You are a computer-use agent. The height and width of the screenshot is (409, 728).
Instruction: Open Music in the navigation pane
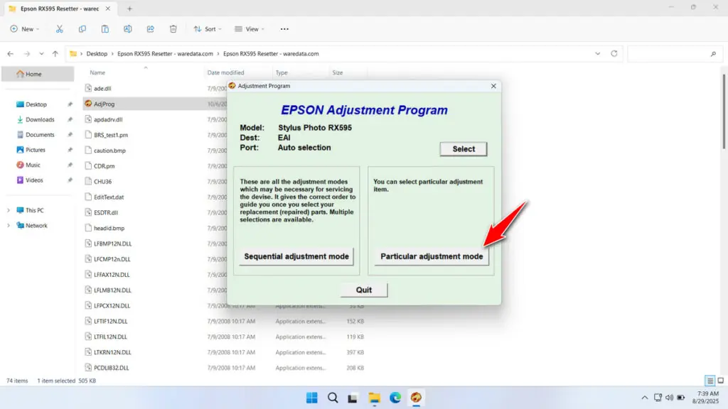pos(33,165)
